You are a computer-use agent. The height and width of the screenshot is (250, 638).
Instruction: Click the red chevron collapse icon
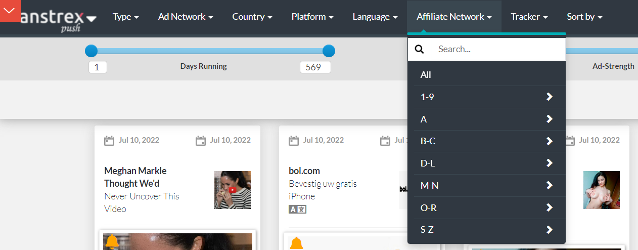point(9,11)
